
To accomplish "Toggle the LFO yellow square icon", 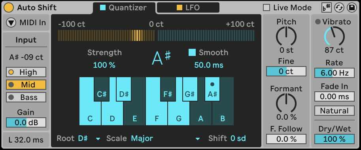I will [180, 8].
